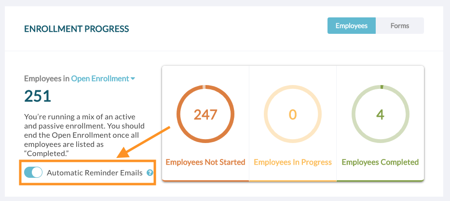
Task: Click the Automatic Reminder Emails label
Action: pyautogui.click(x=95, y=173)
